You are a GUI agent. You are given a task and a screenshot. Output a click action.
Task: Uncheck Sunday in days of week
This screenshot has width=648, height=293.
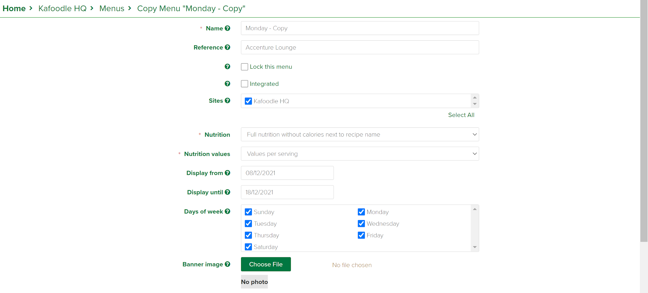(x=248, y=212)
